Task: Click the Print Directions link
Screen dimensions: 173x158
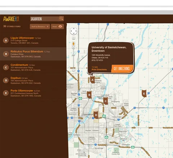Action: pyautogui.click(x=99, y=70)
